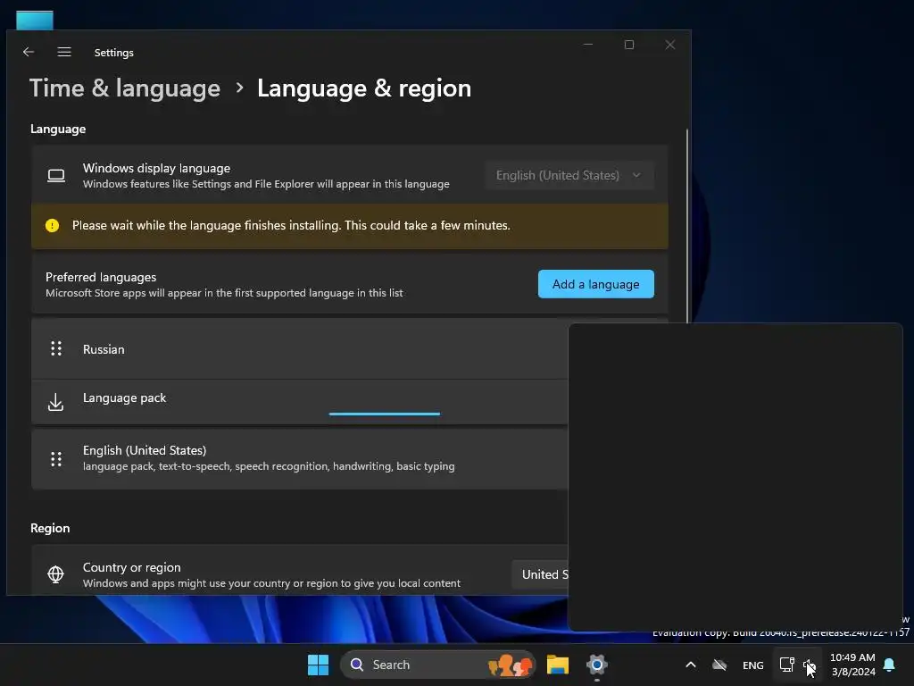
Task: Click the Time & language breadcrumb
Action: click(125, 88)
